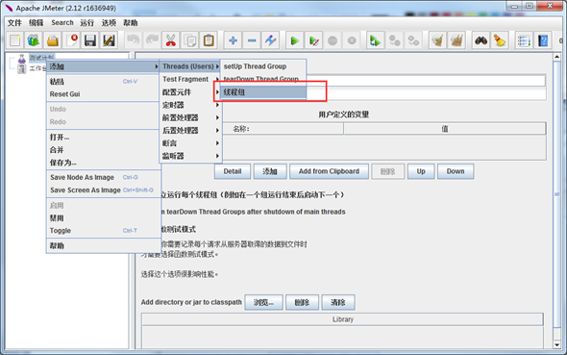
Task: Expand the 添加 context menu item
Action: pyautogui.click(x=103, y=66)
